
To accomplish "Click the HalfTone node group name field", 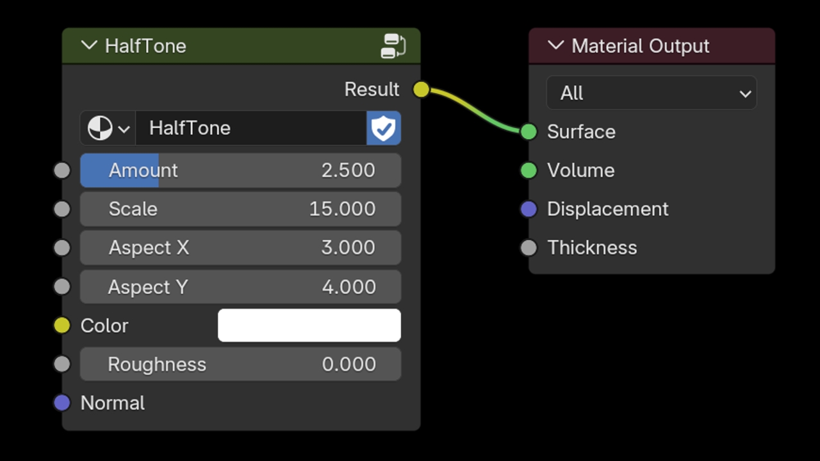I will click(251, 128).
